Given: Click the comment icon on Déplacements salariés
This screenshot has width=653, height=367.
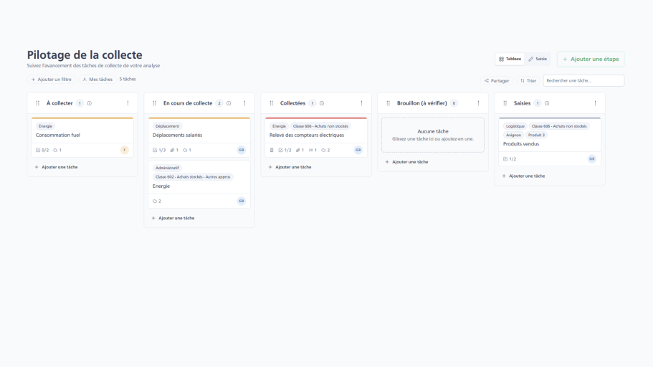Looking at the screenshot, I should pyautogui.click(x=187, y=150).
